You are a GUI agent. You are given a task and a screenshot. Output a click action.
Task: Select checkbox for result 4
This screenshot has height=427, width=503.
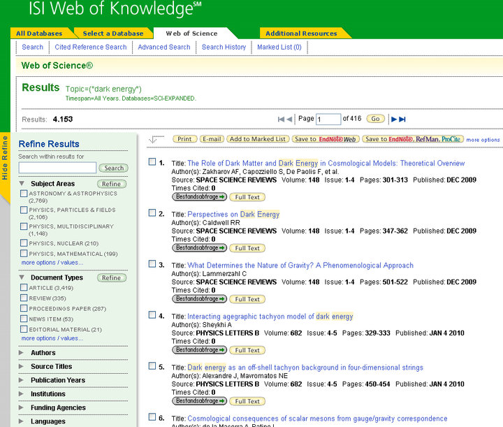point(152,314)
